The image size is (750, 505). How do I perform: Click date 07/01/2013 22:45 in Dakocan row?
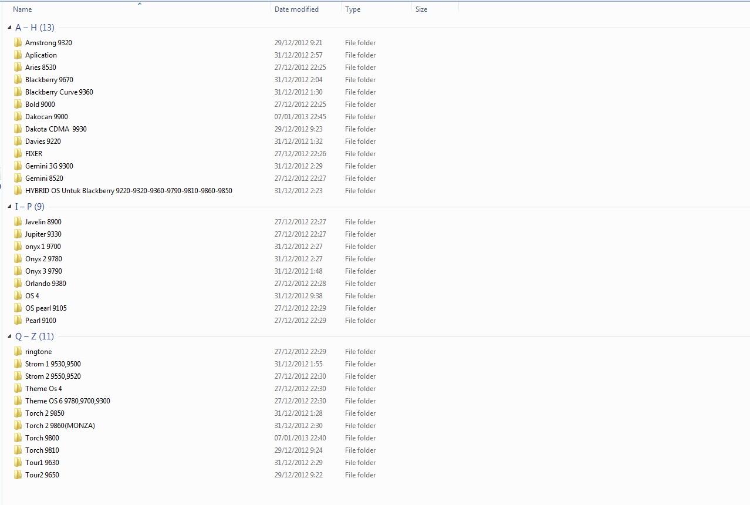coord(300,117)
